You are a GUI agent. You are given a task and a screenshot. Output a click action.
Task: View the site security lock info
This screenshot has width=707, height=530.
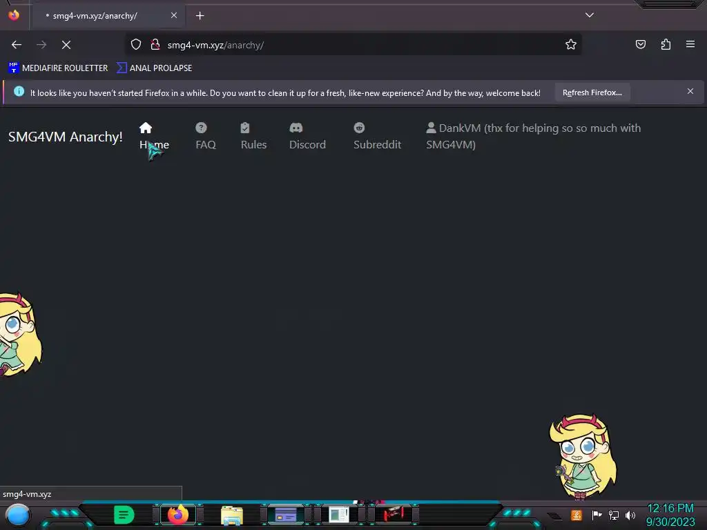pos(155,45)
